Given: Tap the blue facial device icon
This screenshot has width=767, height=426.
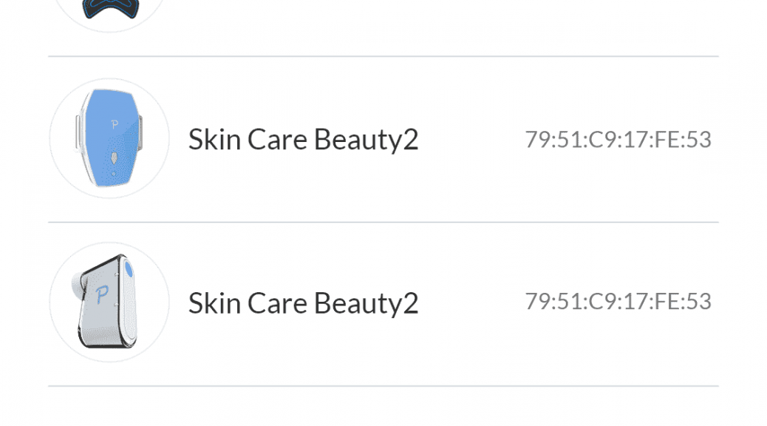Looking at the screenshot, I should click(x=109, y=138).
